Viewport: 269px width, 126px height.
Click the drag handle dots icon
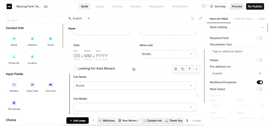click(197, 95)
